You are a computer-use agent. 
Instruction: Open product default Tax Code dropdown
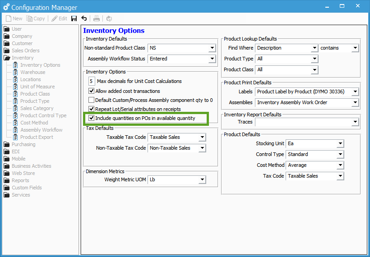point(340,176)
